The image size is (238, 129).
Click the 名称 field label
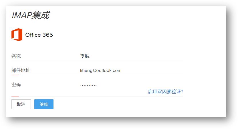coord(16,56)
